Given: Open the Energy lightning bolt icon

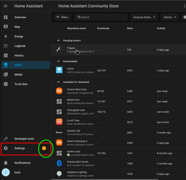Looking at the screenshot, I should click(x=6, y=36).
